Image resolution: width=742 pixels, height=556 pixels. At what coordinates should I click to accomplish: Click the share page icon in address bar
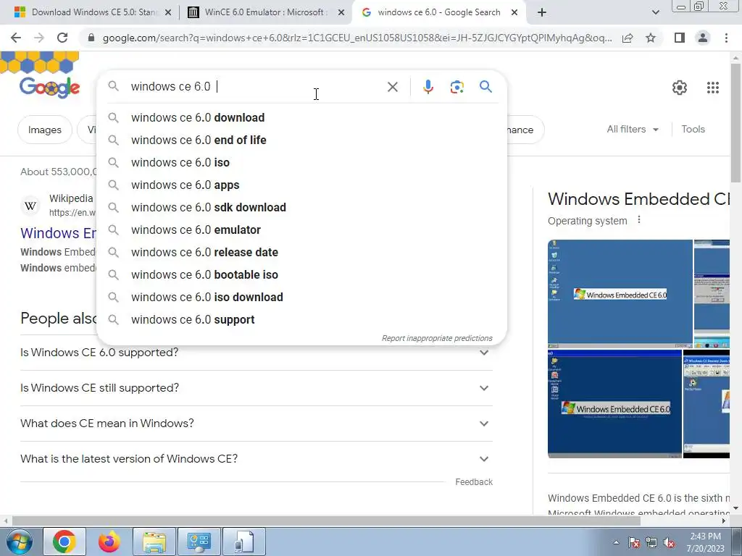(628, 38)
